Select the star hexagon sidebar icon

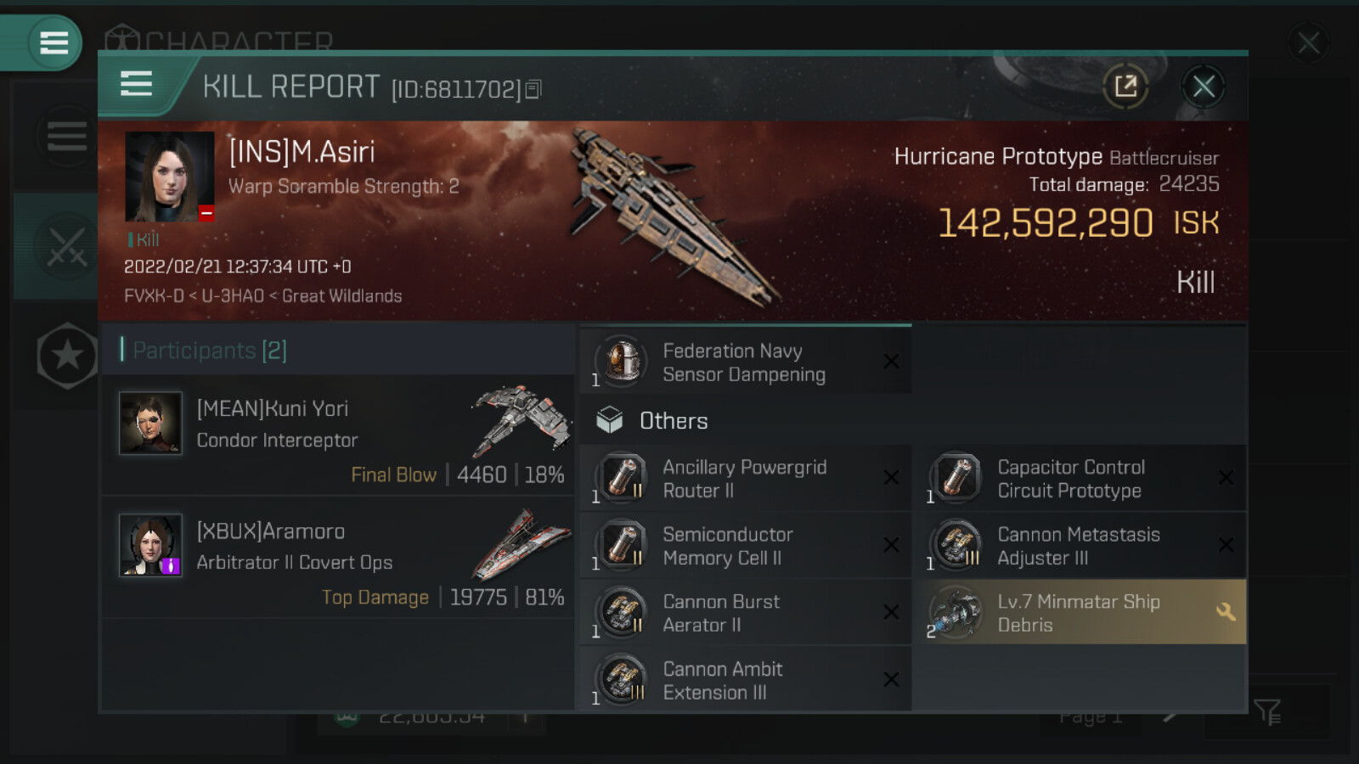tap(67, 357)
